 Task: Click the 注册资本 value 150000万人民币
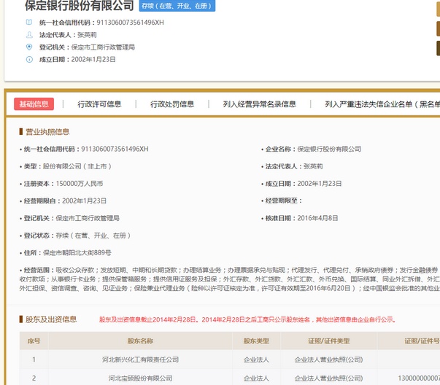(x=80, y=184)
